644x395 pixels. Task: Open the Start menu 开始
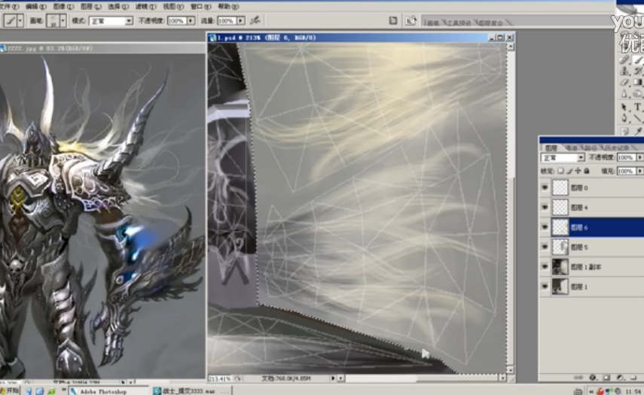10,391
